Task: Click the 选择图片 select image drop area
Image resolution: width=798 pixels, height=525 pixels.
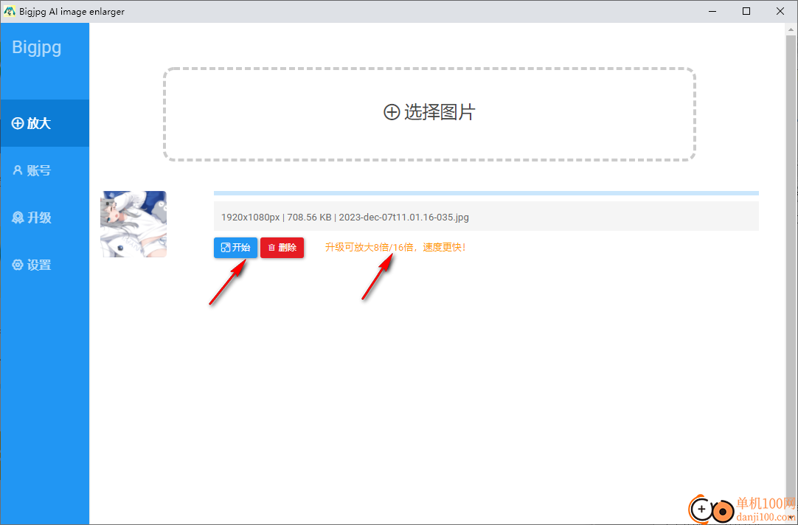Action: [x=429, y=114]
